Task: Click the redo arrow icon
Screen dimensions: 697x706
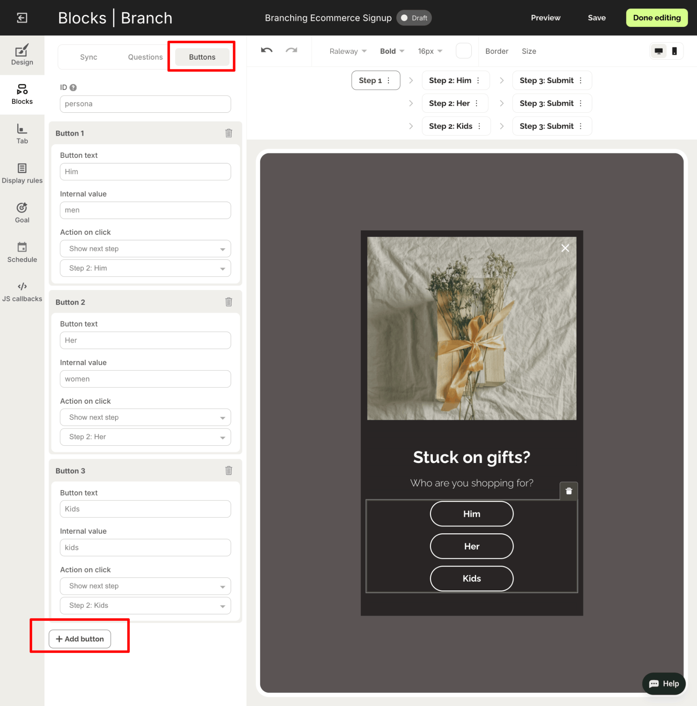Action: pyautogui.click(x=291, y=51)
